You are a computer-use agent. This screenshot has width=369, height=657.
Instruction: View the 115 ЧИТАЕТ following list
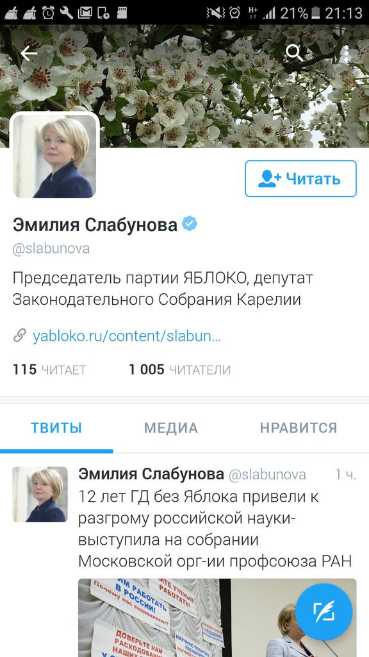tap(49, 370)
